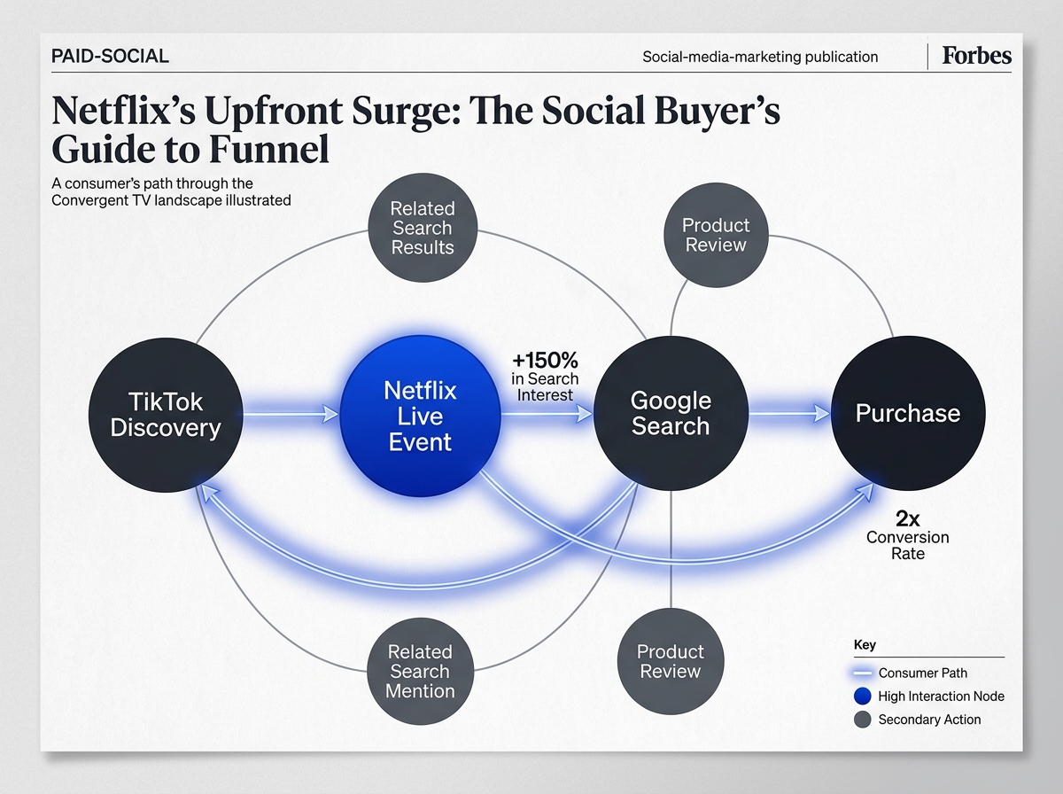Click the Netflix's Upfront Surge headline
This screenshot has width=1063, height=794.
click(x=415, y=130)
